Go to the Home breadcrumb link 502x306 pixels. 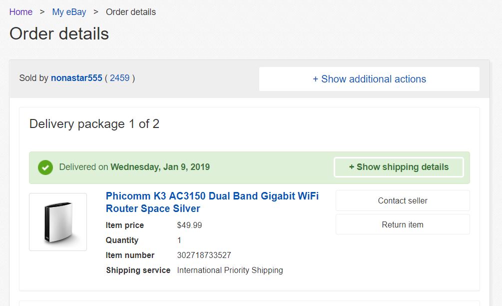(x=21, y=12)
